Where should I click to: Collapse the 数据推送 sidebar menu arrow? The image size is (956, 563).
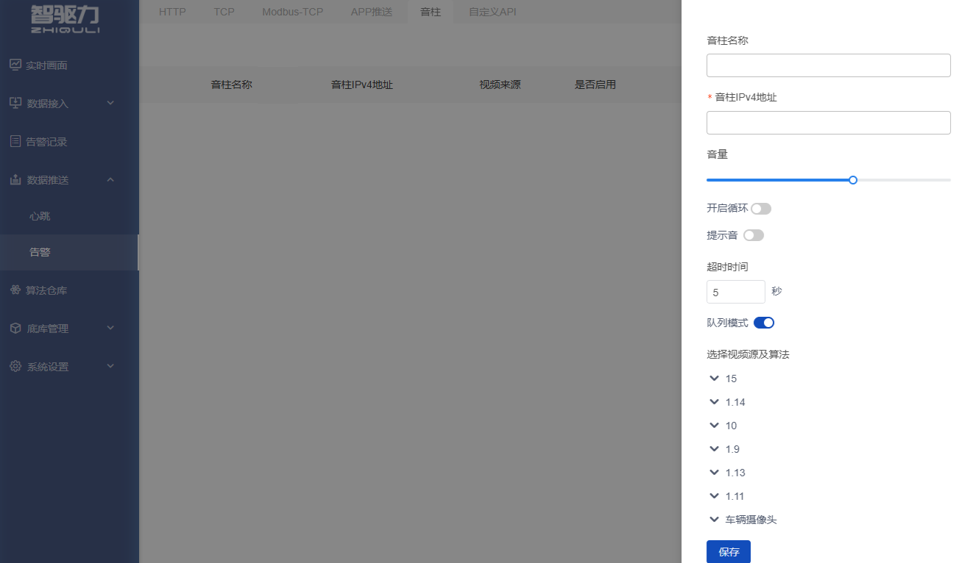110,179
